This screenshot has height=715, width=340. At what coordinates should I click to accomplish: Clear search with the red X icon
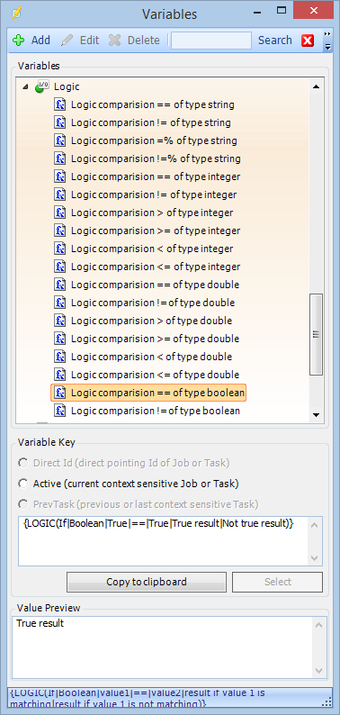pos(308,41)
